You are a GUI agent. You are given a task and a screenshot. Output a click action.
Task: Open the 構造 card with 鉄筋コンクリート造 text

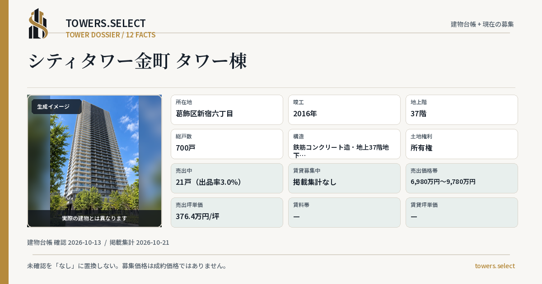pyautogui.click(x=344, y=144)
